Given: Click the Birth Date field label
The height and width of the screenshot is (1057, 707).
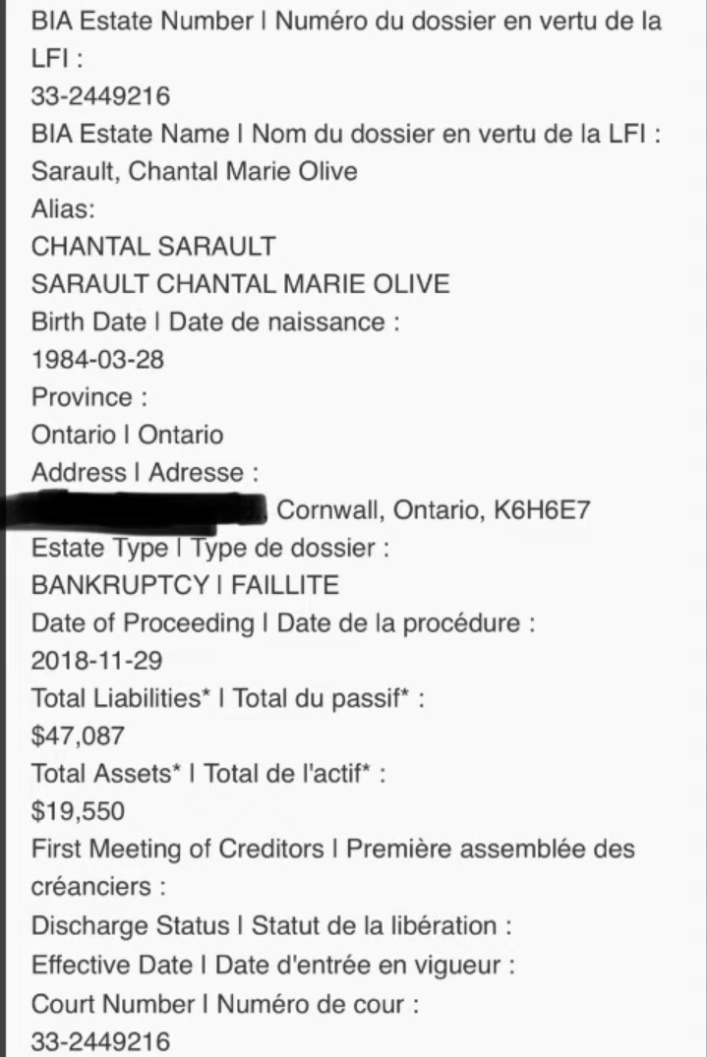Looking at the screenshot, I should tap(215, 322).
